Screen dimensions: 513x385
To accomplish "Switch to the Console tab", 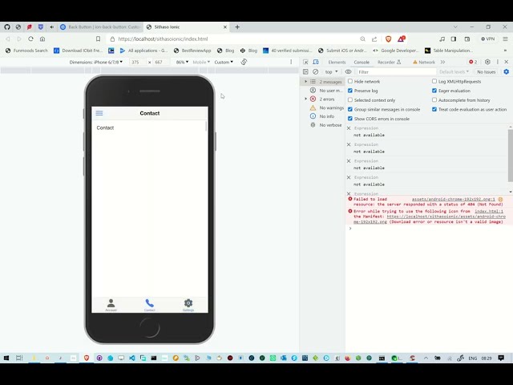I will pos(362,62).
